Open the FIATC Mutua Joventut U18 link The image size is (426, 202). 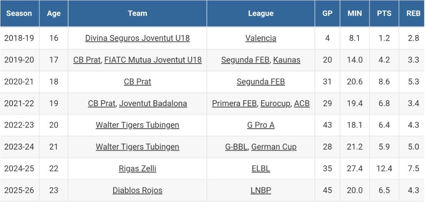click(153, 60)
